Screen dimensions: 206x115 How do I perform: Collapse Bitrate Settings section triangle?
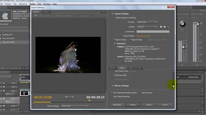[x=112, y=86]
